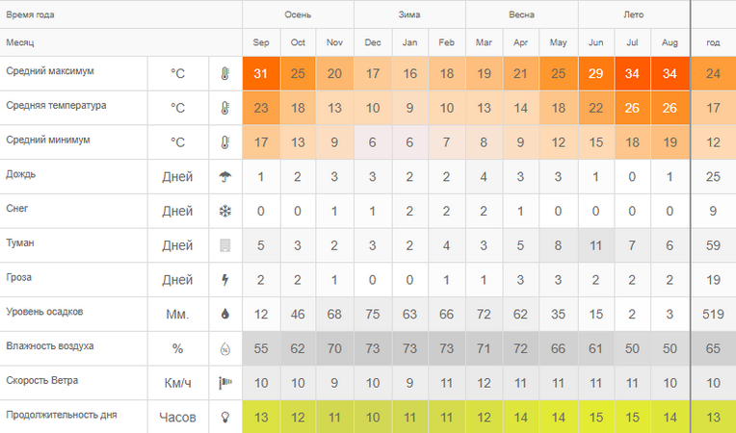Viewport: 736px width, 433px height.
Task: Select the Осень season header
Action: point(298,14)
